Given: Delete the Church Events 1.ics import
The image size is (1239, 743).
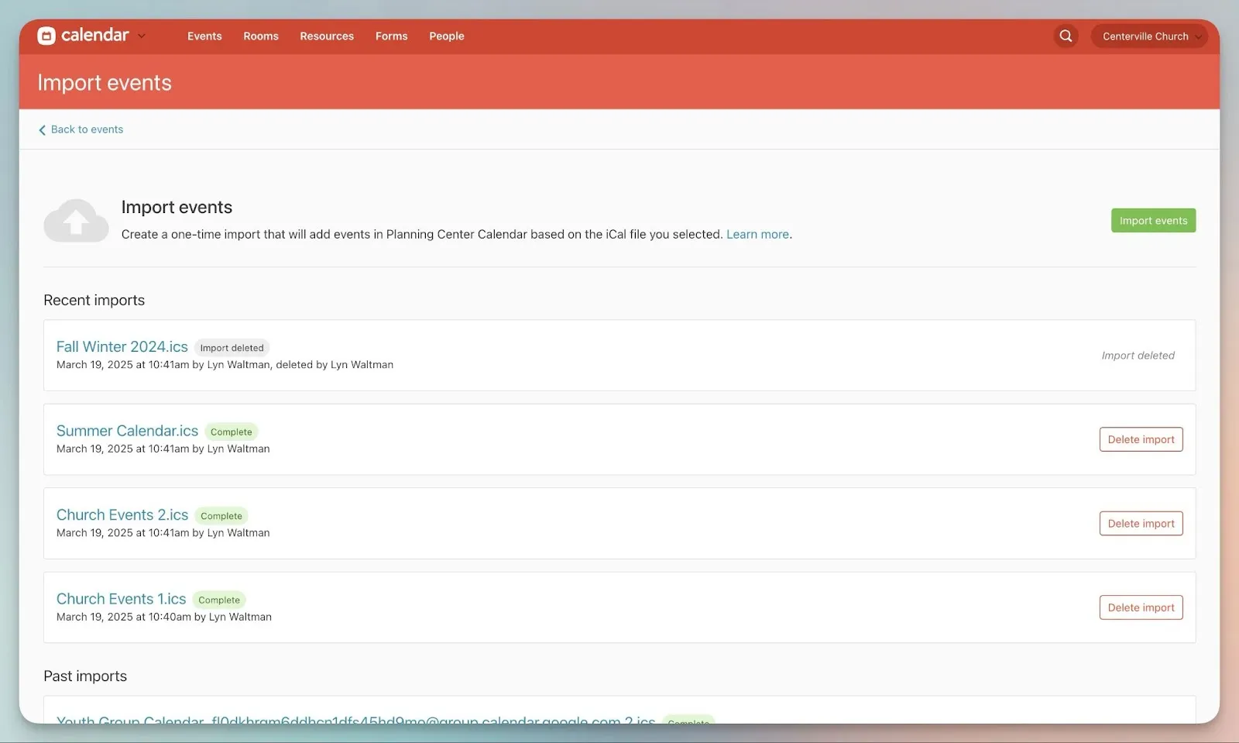Looking at the screenshot, I should [x=1140, y=607].
